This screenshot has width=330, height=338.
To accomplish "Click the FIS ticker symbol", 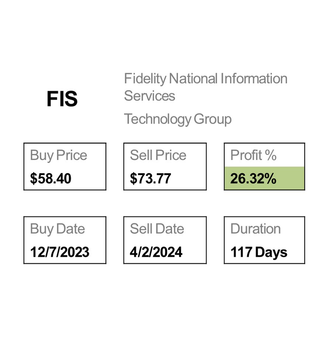I will pos(62,99).
